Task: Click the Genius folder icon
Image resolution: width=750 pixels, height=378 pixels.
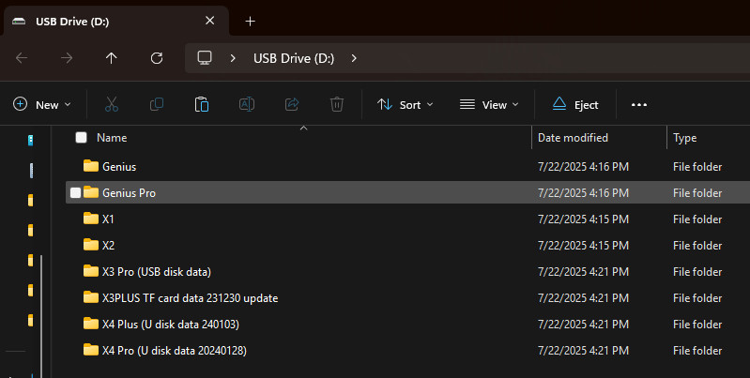Action: click(x=91, y=166)
